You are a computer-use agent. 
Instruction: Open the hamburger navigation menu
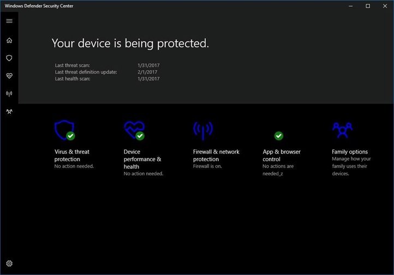pos(9,21)
